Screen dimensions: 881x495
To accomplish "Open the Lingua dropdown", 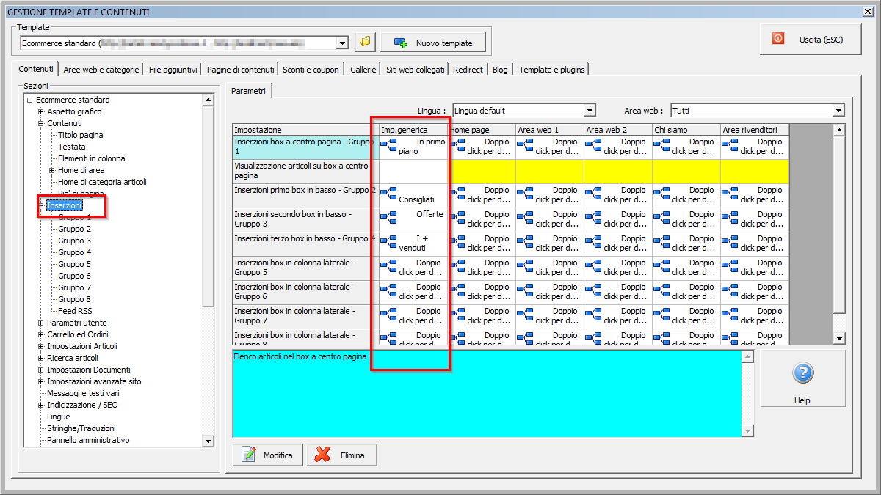I will pyautogui.click(x=589, y=111).
